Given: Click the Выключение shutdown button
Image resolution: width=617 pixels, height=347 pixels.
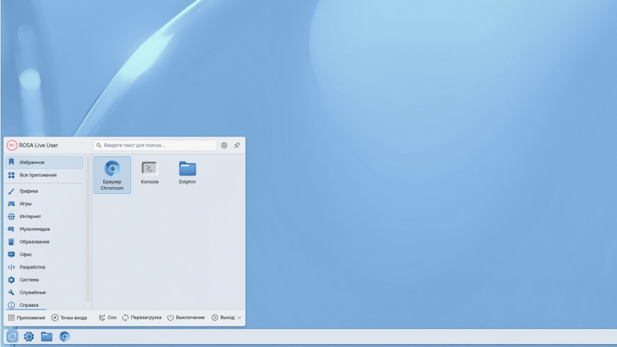Looking at the screenshot, I should tap(186, 317).
